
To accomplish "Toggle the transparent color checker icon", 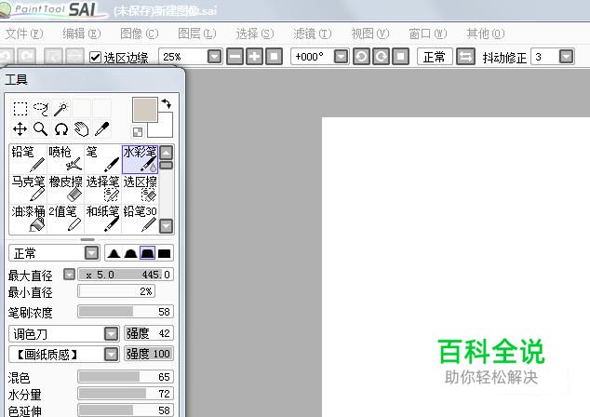I will 138,132.
